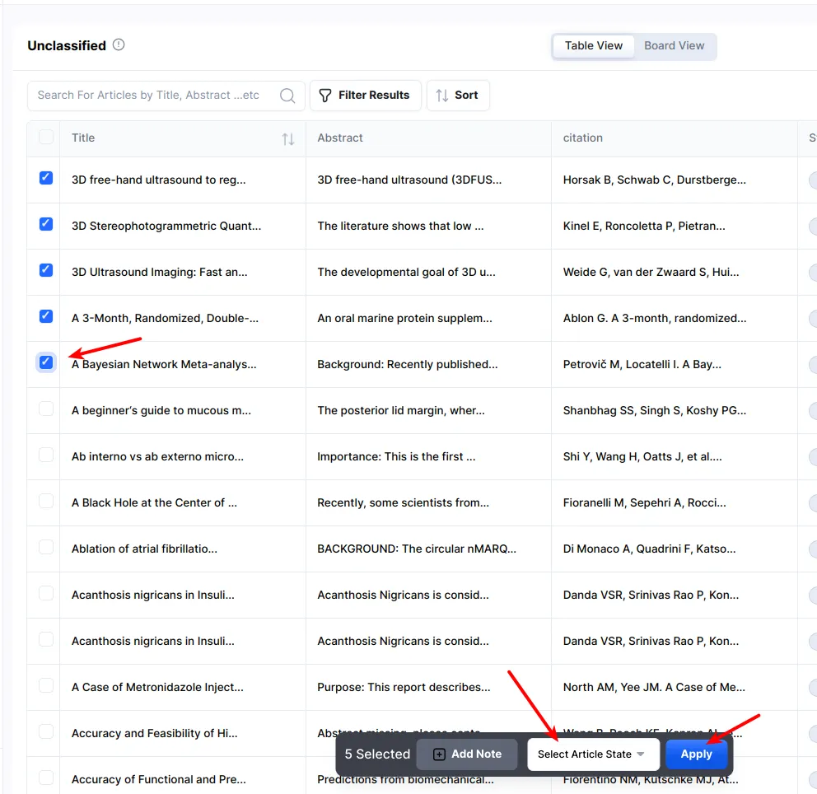817x794 pixels.
Task: Check the beginner's guide to mucous row
Action: click(x=46, y=409)
